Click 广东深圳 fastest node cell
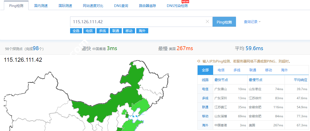This screenshot has height=131, width=310. click(221, 98)
